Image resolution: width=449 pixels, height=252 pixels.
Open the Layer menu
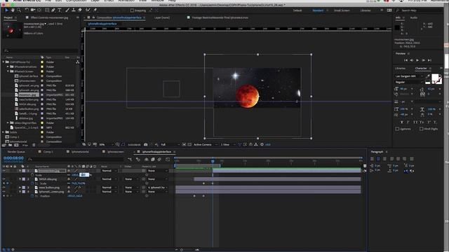click(95, 1)
